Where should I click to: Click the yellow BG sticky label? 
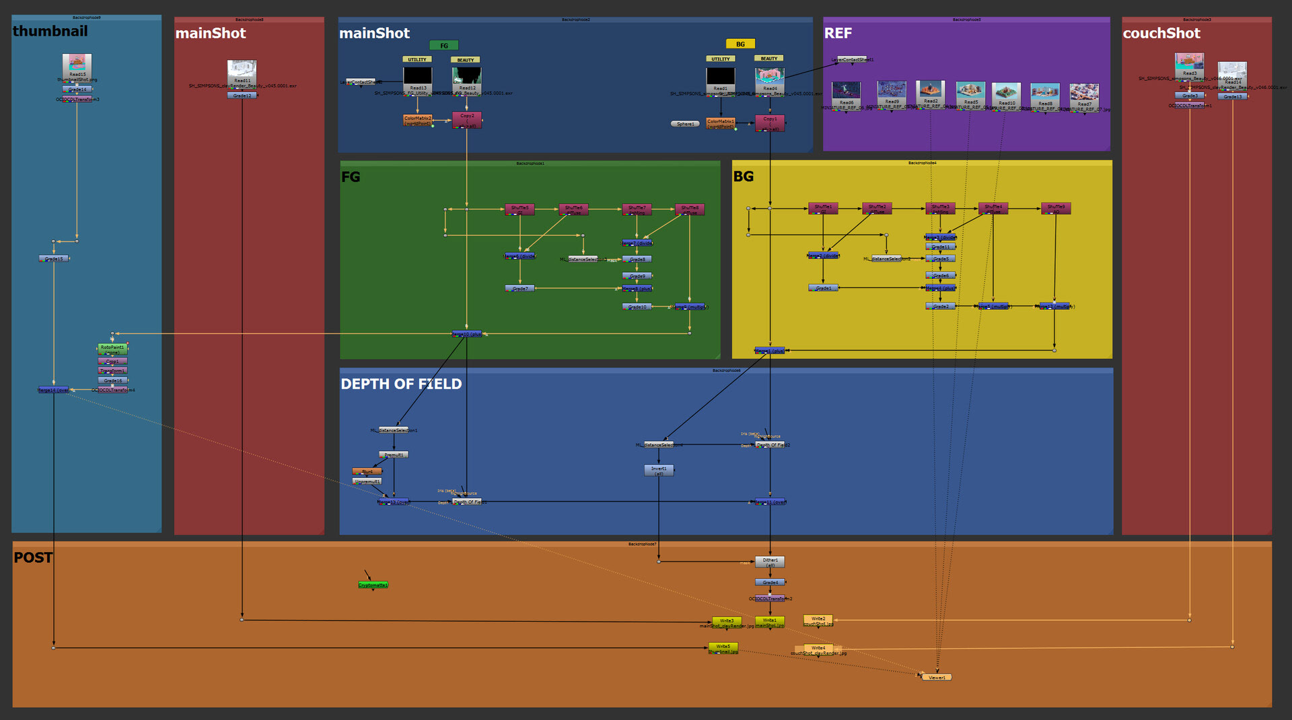point(740,44)
